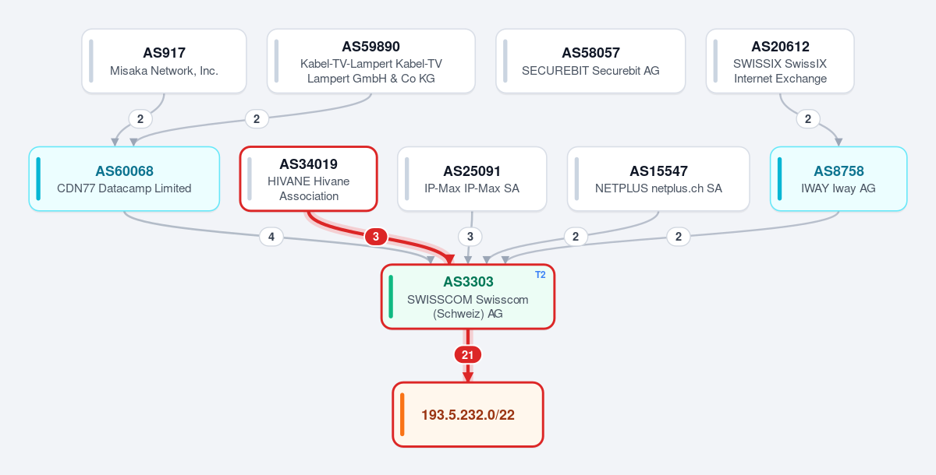Click the red 21 edge count badge

tap(468, 355)
